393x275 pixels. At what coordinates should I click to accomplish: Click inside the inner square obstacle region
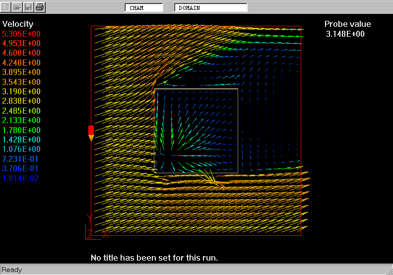pyautogui.click(x=196, y=131)
